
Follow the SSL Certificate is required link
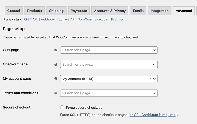click(152, 115)
